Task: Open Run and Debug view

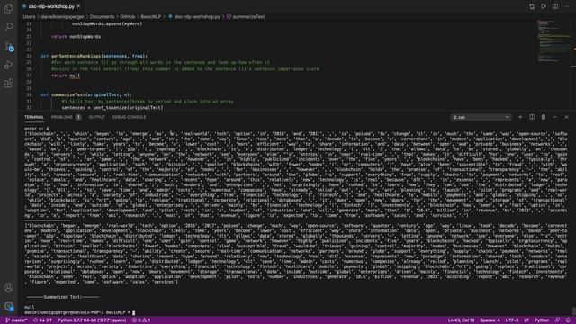Action: click(8, 65)
